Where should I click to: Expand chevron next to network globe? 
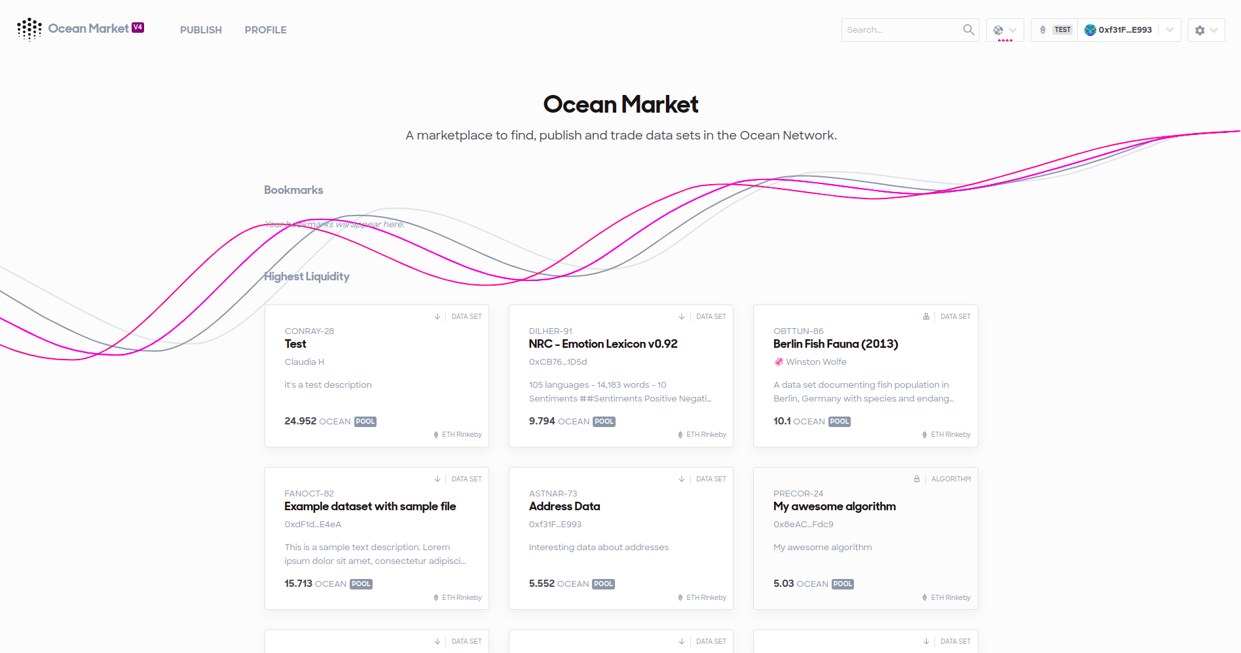pyautogui.click(x=1012, y=30)
